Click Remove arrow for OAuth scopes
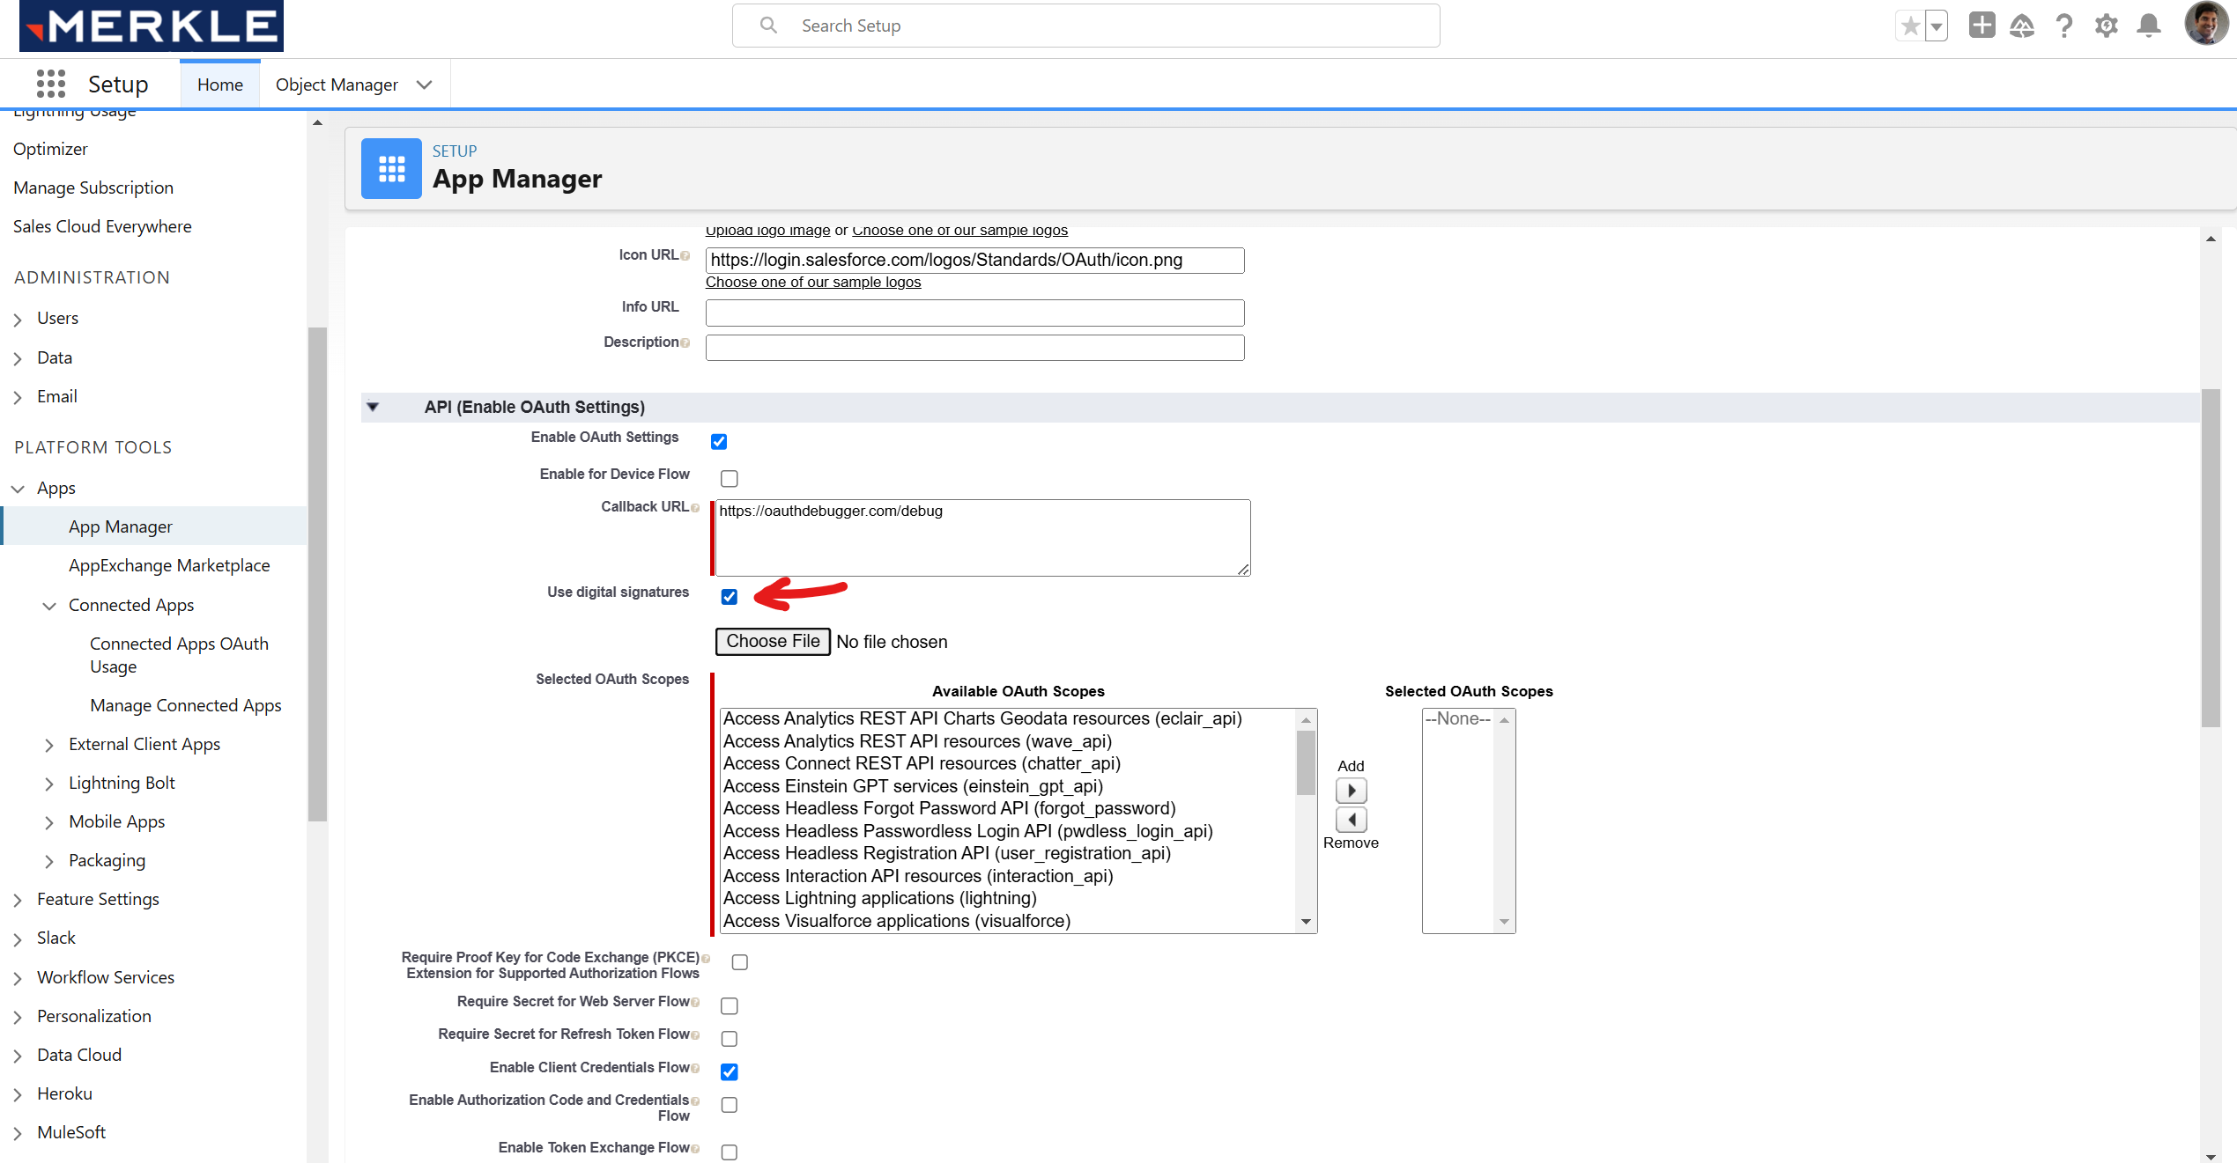Screen dimensions: 2237x1163 [1351, 820]
